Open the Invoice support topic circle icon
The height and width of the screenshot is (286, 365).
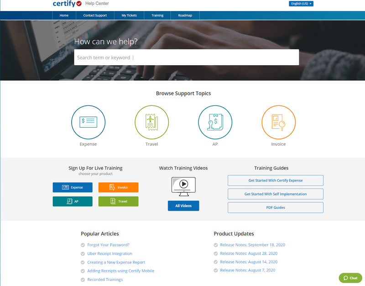coord(279,122)
